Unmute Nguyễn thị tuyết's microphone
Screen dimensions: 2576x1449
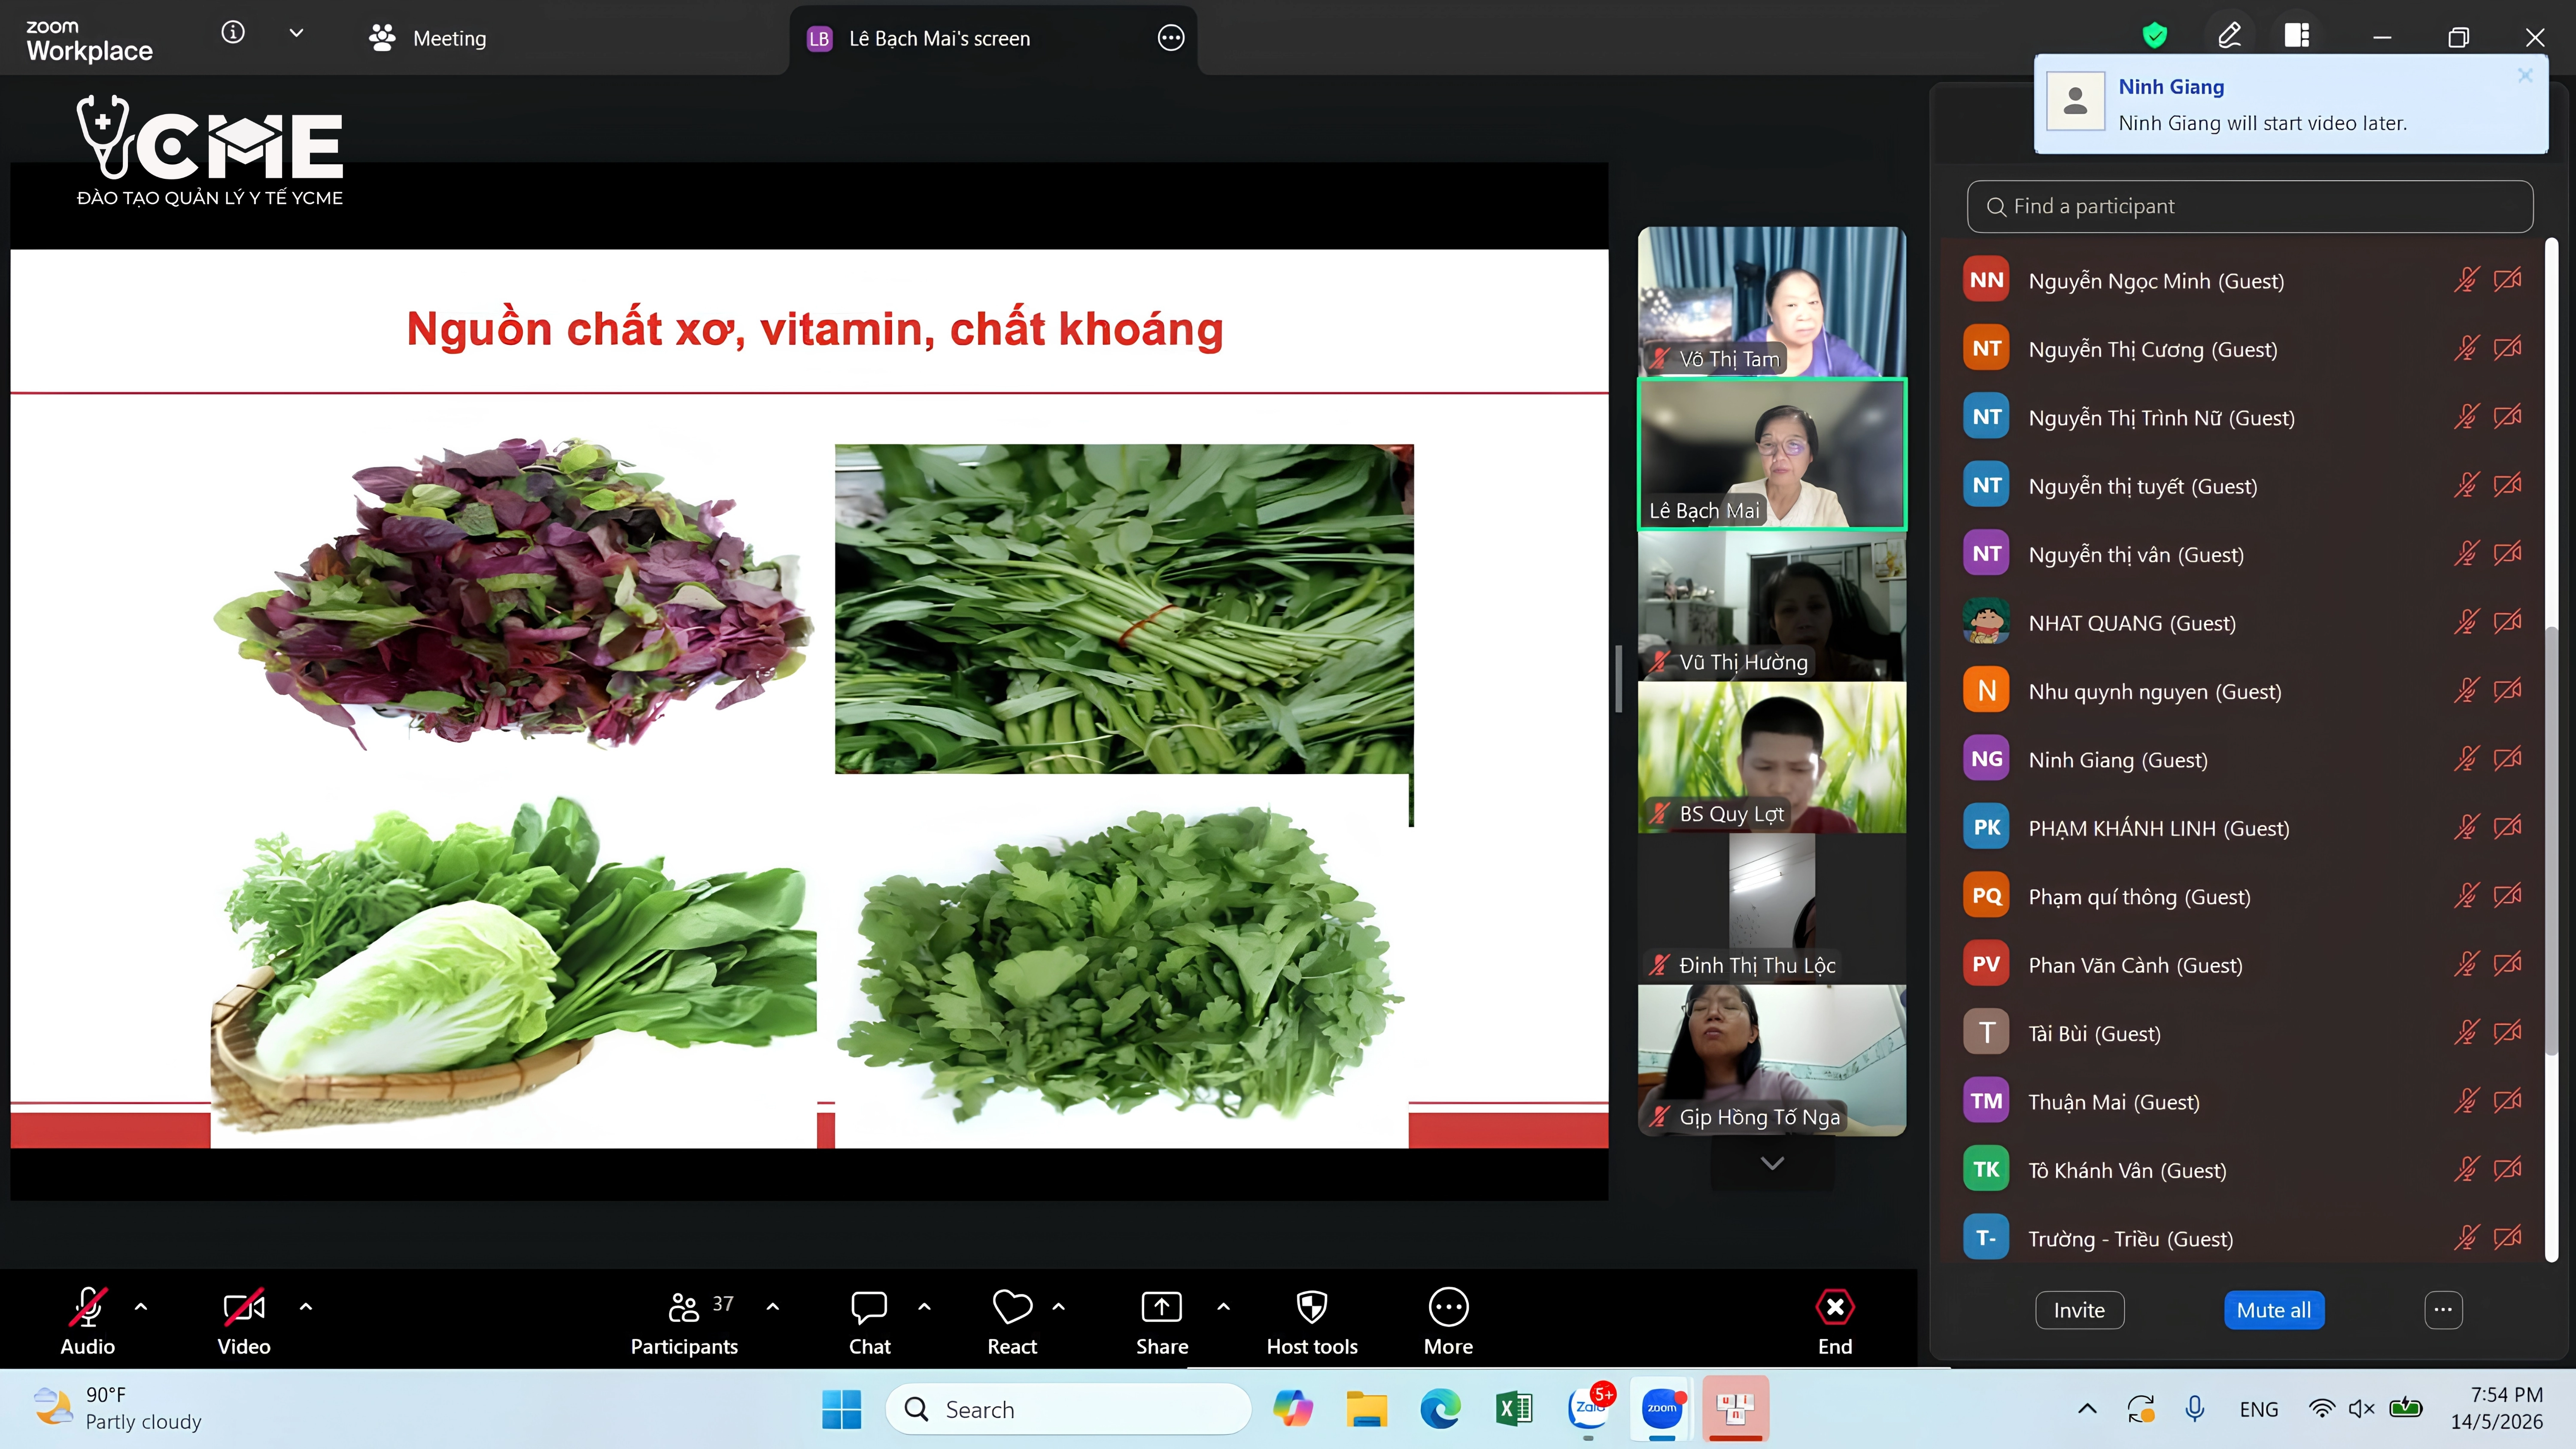pyautogui.click(x=2466, y=486)
